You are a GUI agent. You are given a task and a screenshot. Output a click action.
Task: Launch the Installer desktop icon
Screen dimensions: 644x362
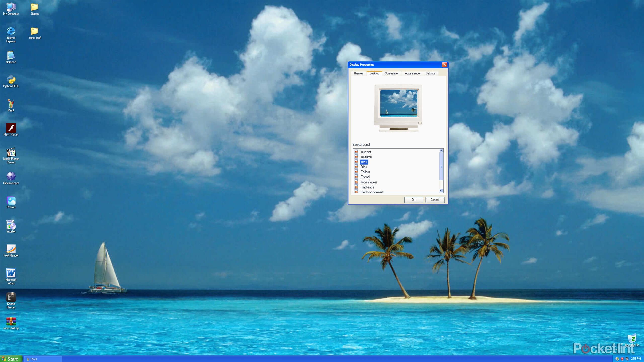[x=11, y=227]
